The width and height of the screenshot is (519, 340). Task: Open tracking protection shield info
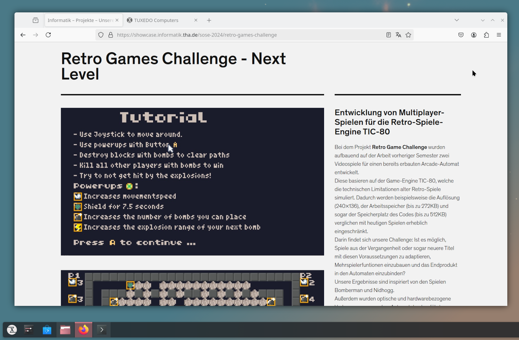[101, 35]
